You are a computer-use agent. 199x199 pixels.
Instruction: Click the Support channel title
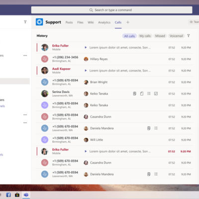click(53, 22)
